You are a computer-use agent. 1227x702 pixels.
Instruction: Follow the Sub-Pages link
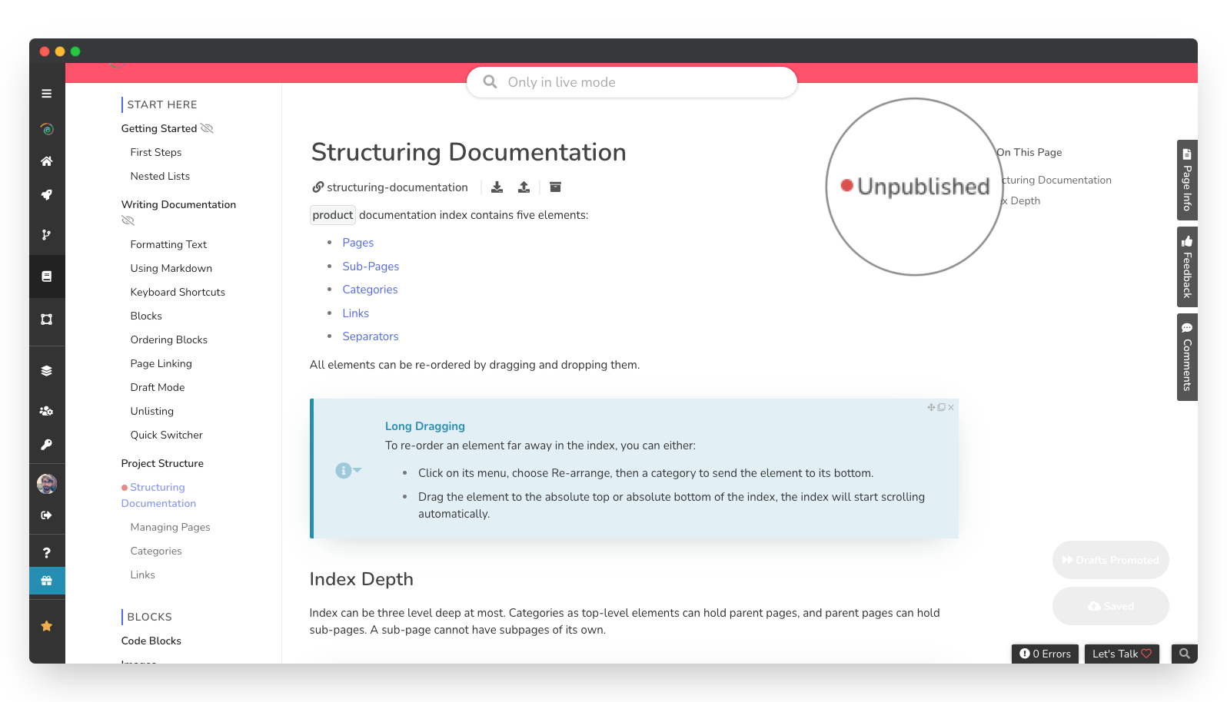371,267
